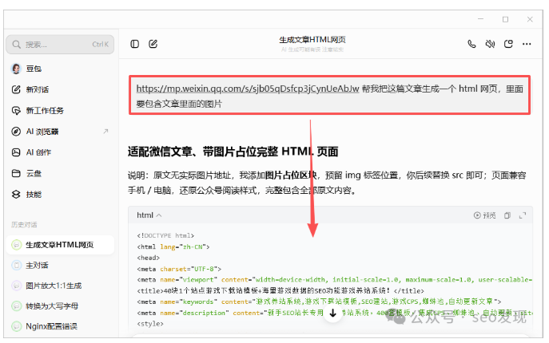This screenshot has width=549, height=343.
Task: Click the 云盘 folder icon
Action: [16, 173]
